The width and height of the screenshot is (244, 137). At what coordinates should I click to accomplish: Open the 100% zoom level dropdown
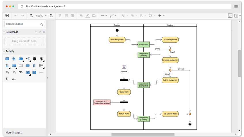[x=41, y=16]
